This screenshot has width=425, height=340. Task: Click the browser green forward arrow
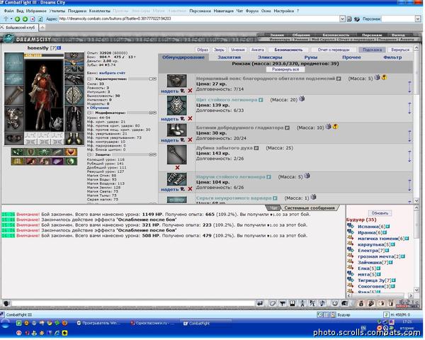(x=25, y=19)
